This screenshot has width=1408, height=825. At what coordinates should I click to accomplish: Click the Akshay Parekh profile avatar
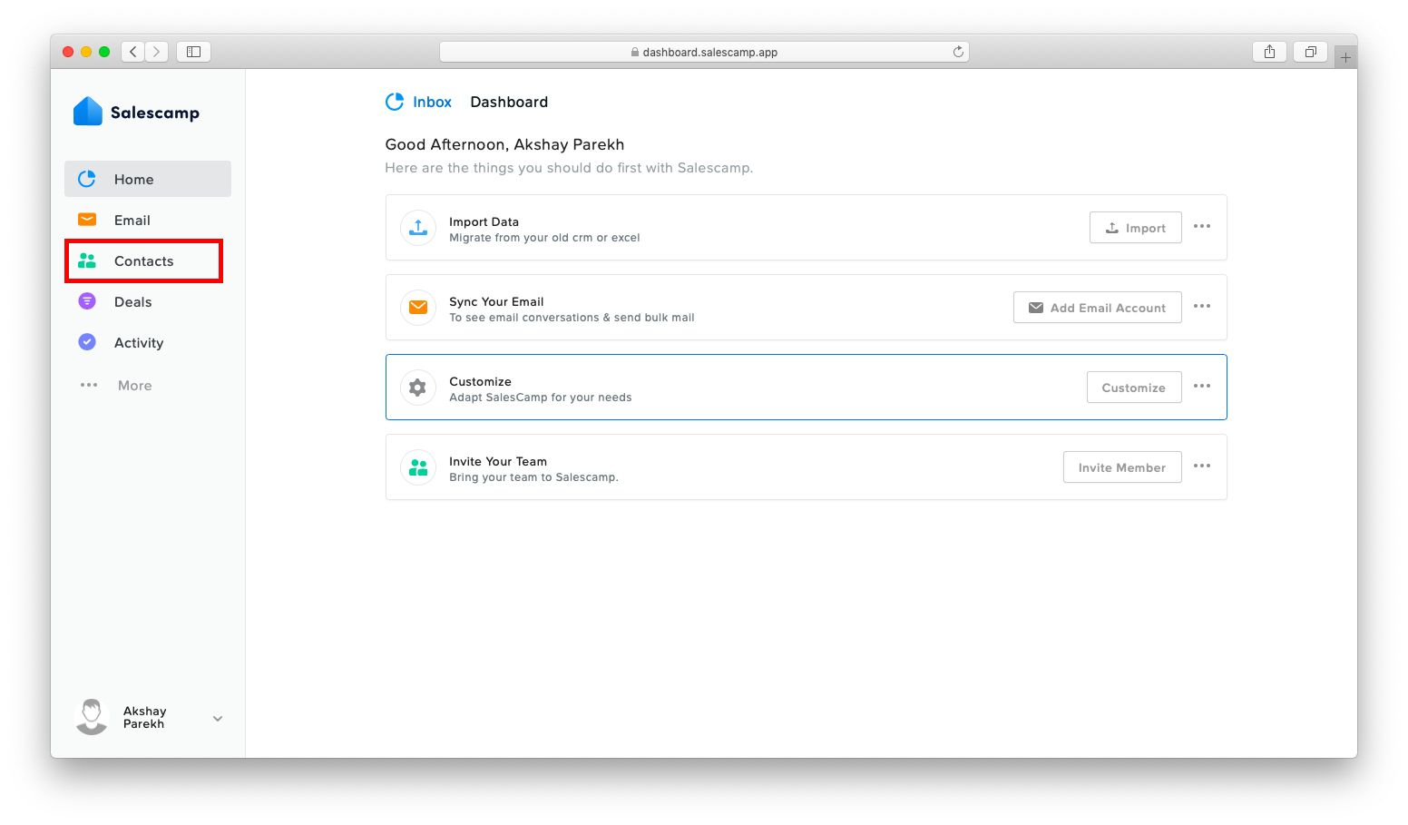click(x=92, y=717)
